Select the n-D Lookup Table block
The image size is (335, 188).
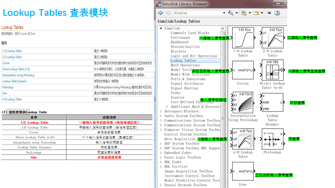pyautogui.click(x=243, y=139)
